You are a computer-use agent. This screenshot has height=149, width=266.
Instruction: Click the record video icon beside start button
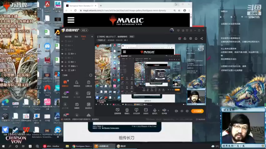(x=176, y=111)
